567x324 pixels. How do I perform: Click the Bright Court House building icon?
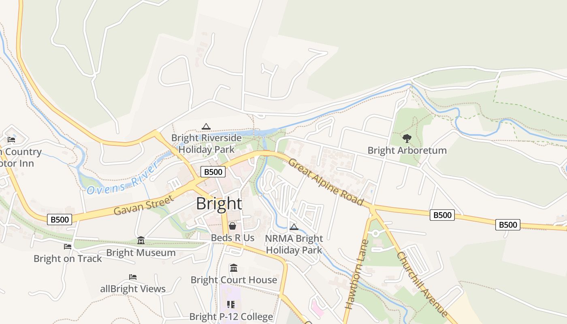tap(234, 268)
